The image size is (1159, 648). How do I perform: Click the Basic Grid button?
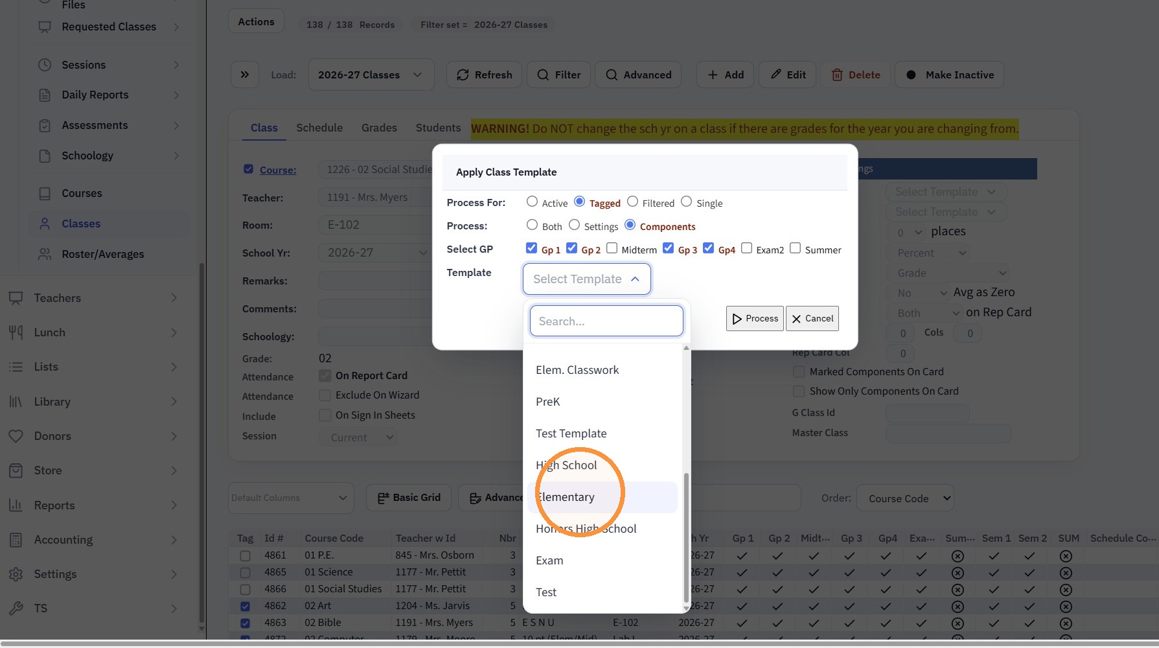[x=409, y=498]
